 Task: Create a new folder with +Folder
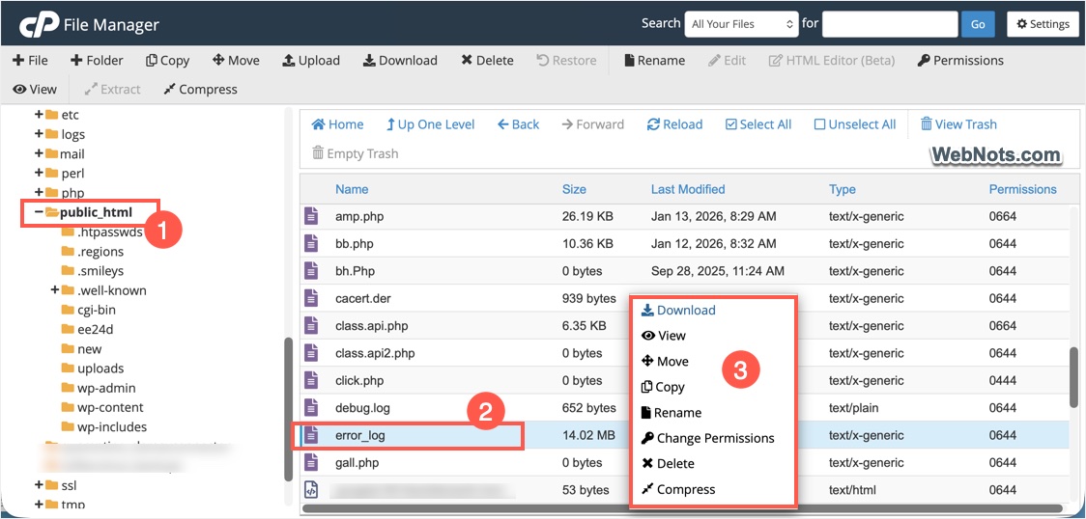pos(97,61)
